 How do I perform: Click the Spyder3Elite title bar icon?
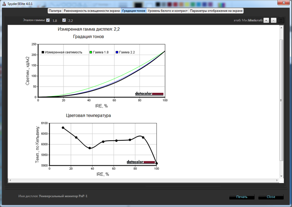click(4, 4)
